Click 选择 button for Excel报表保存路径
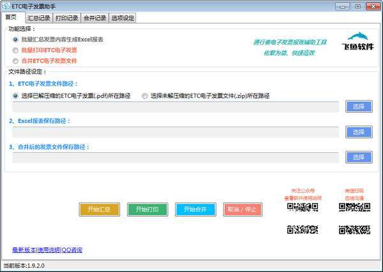Image resolution: width=383 pixels, height=272 pixels. pyautogui.click(x=358, y=132)
